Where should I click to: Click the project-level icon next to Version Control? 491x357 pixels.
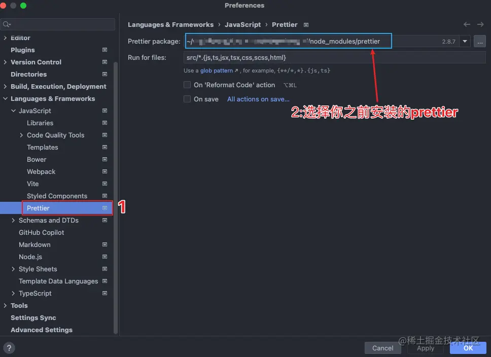(x=104, y=62)
